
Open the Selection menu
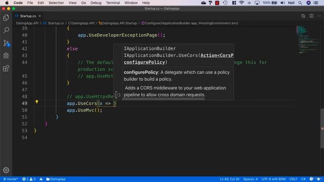pos(56,3)
